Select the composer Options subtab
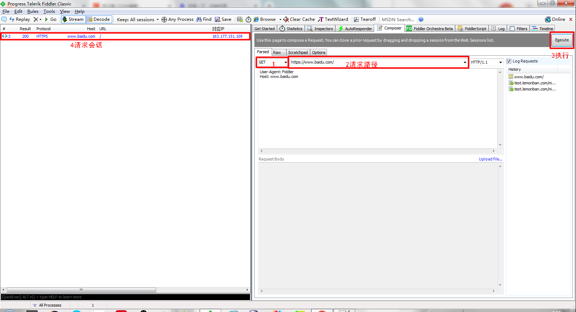Screen dimensions: 576x312 pos(319,52)
